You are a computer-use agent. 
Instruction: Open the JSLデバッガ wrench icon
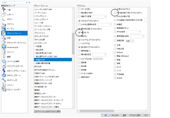point(4,80)
